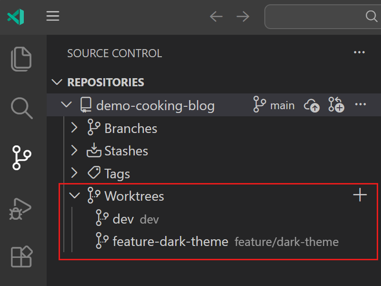
Task: Open the hamburger menu icon
Action: [x=52, y=16]
